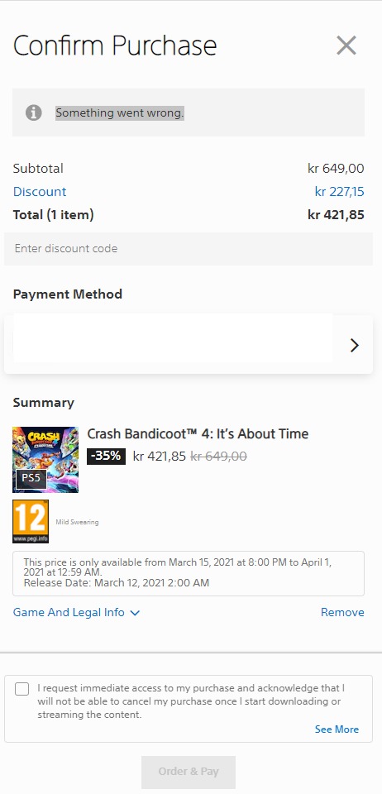Open Crash Bandicoot 4 cover thumbnail
This screenshot has height=794, width=382.
[x=45, y=460]
